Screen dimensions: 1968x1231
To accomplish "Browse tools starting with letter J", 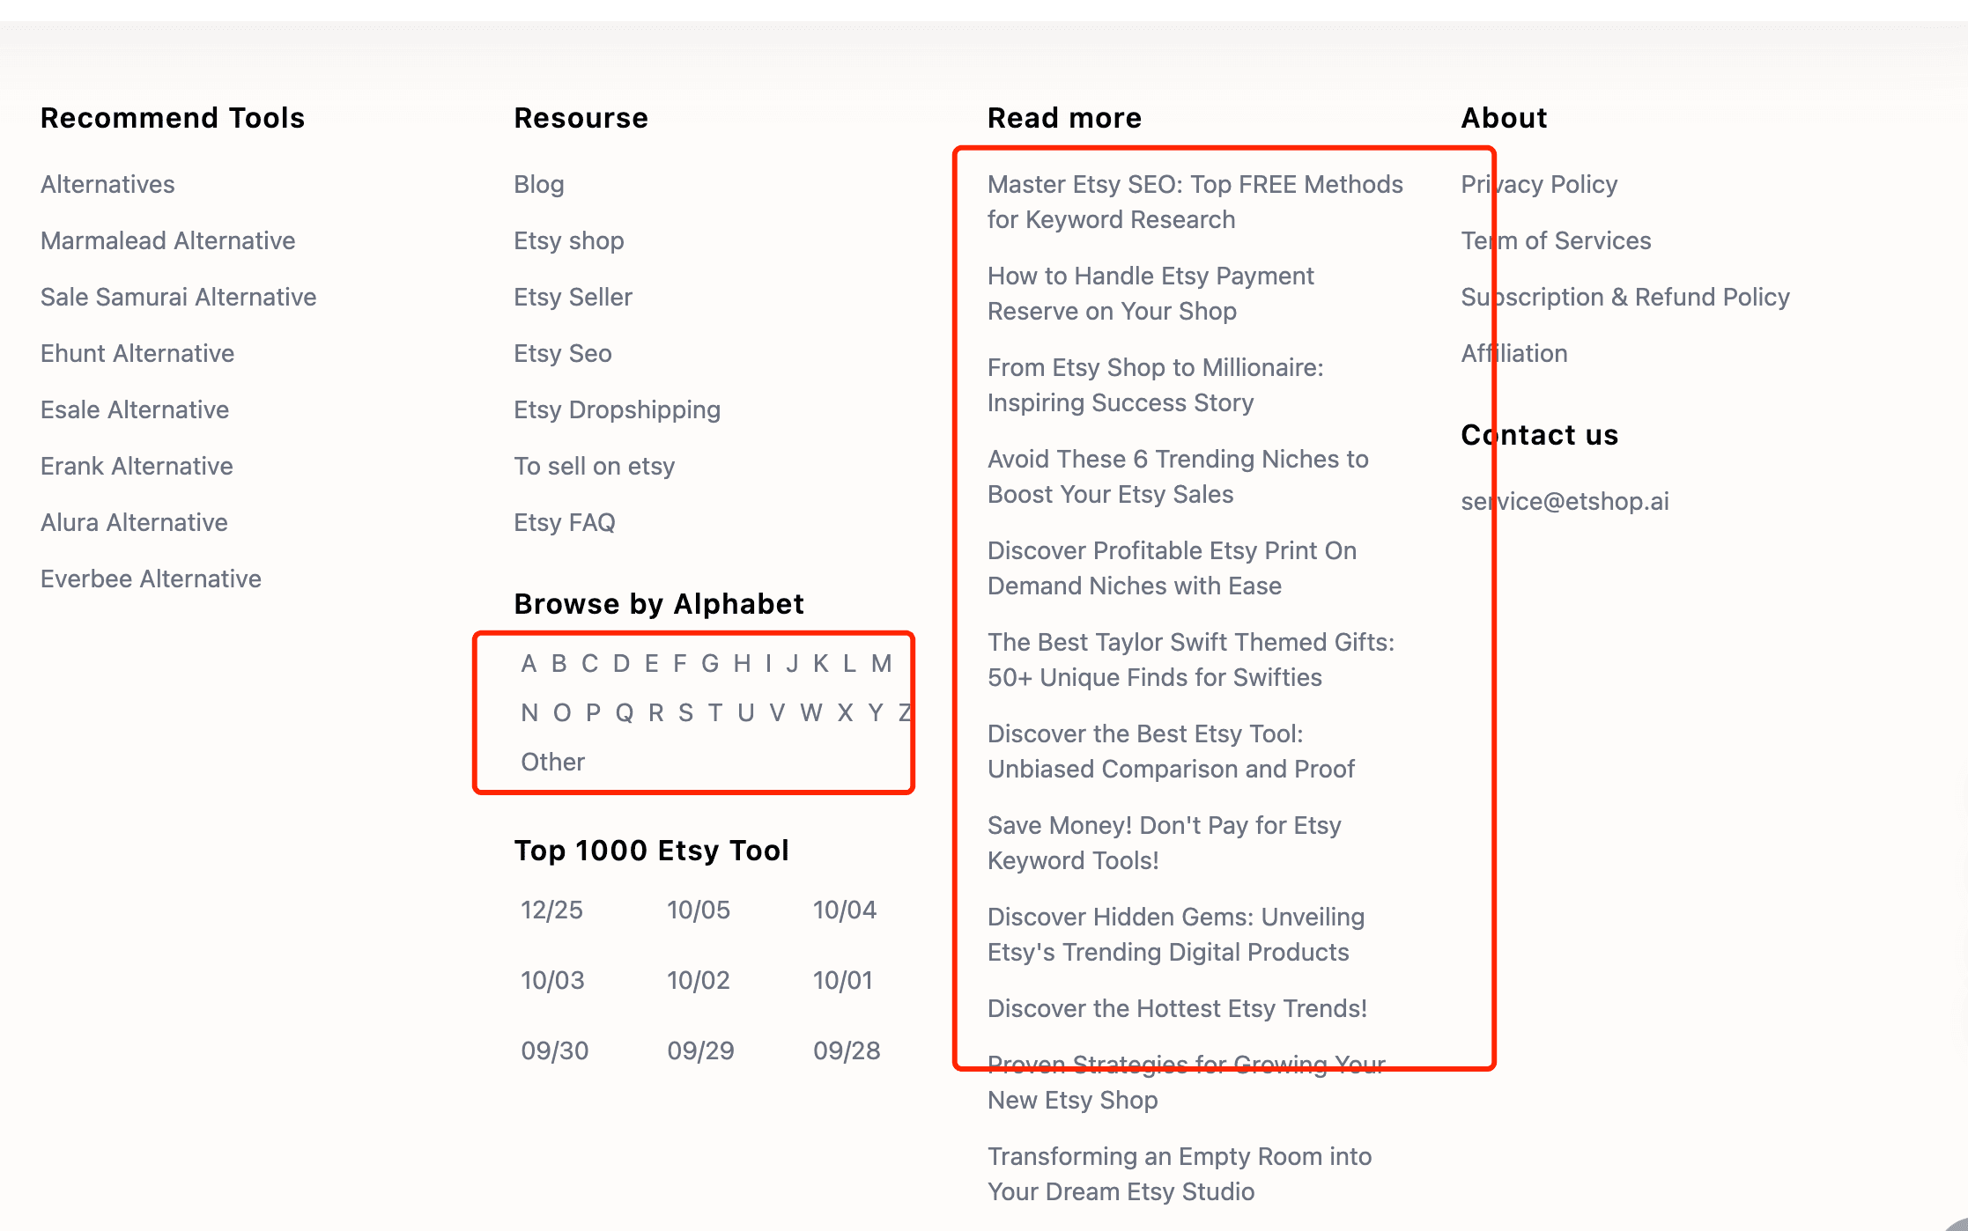I will [793, 663].
